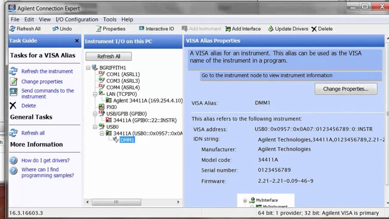Image resolution: width=389 pixels, height=219 pixels.
Task: Click the DMM1 alias icon
Action: coord(115,140)
